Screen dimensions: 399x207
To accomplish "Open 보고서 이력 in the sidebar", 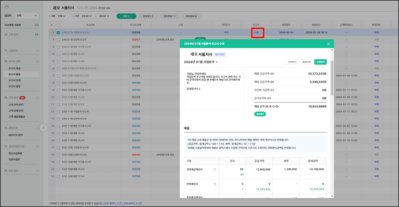I will point(14,80).
